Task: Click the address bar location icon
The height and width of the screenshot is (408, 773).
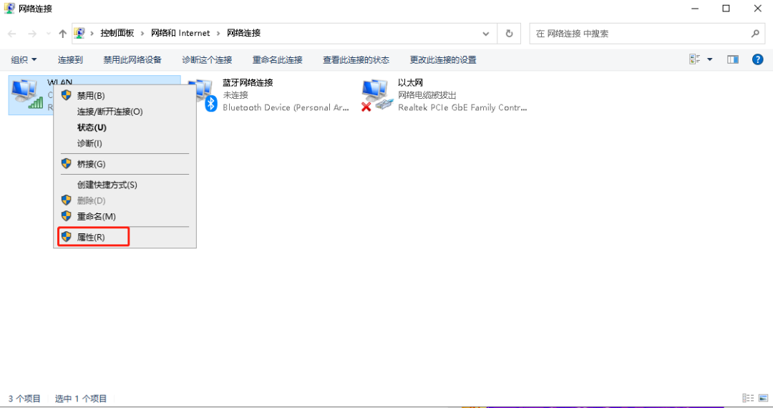Action: click(x=79, y=33)
